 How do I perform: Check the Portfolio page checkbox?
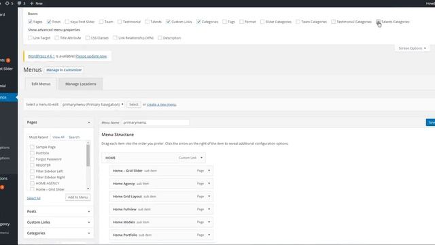point(32,153)
